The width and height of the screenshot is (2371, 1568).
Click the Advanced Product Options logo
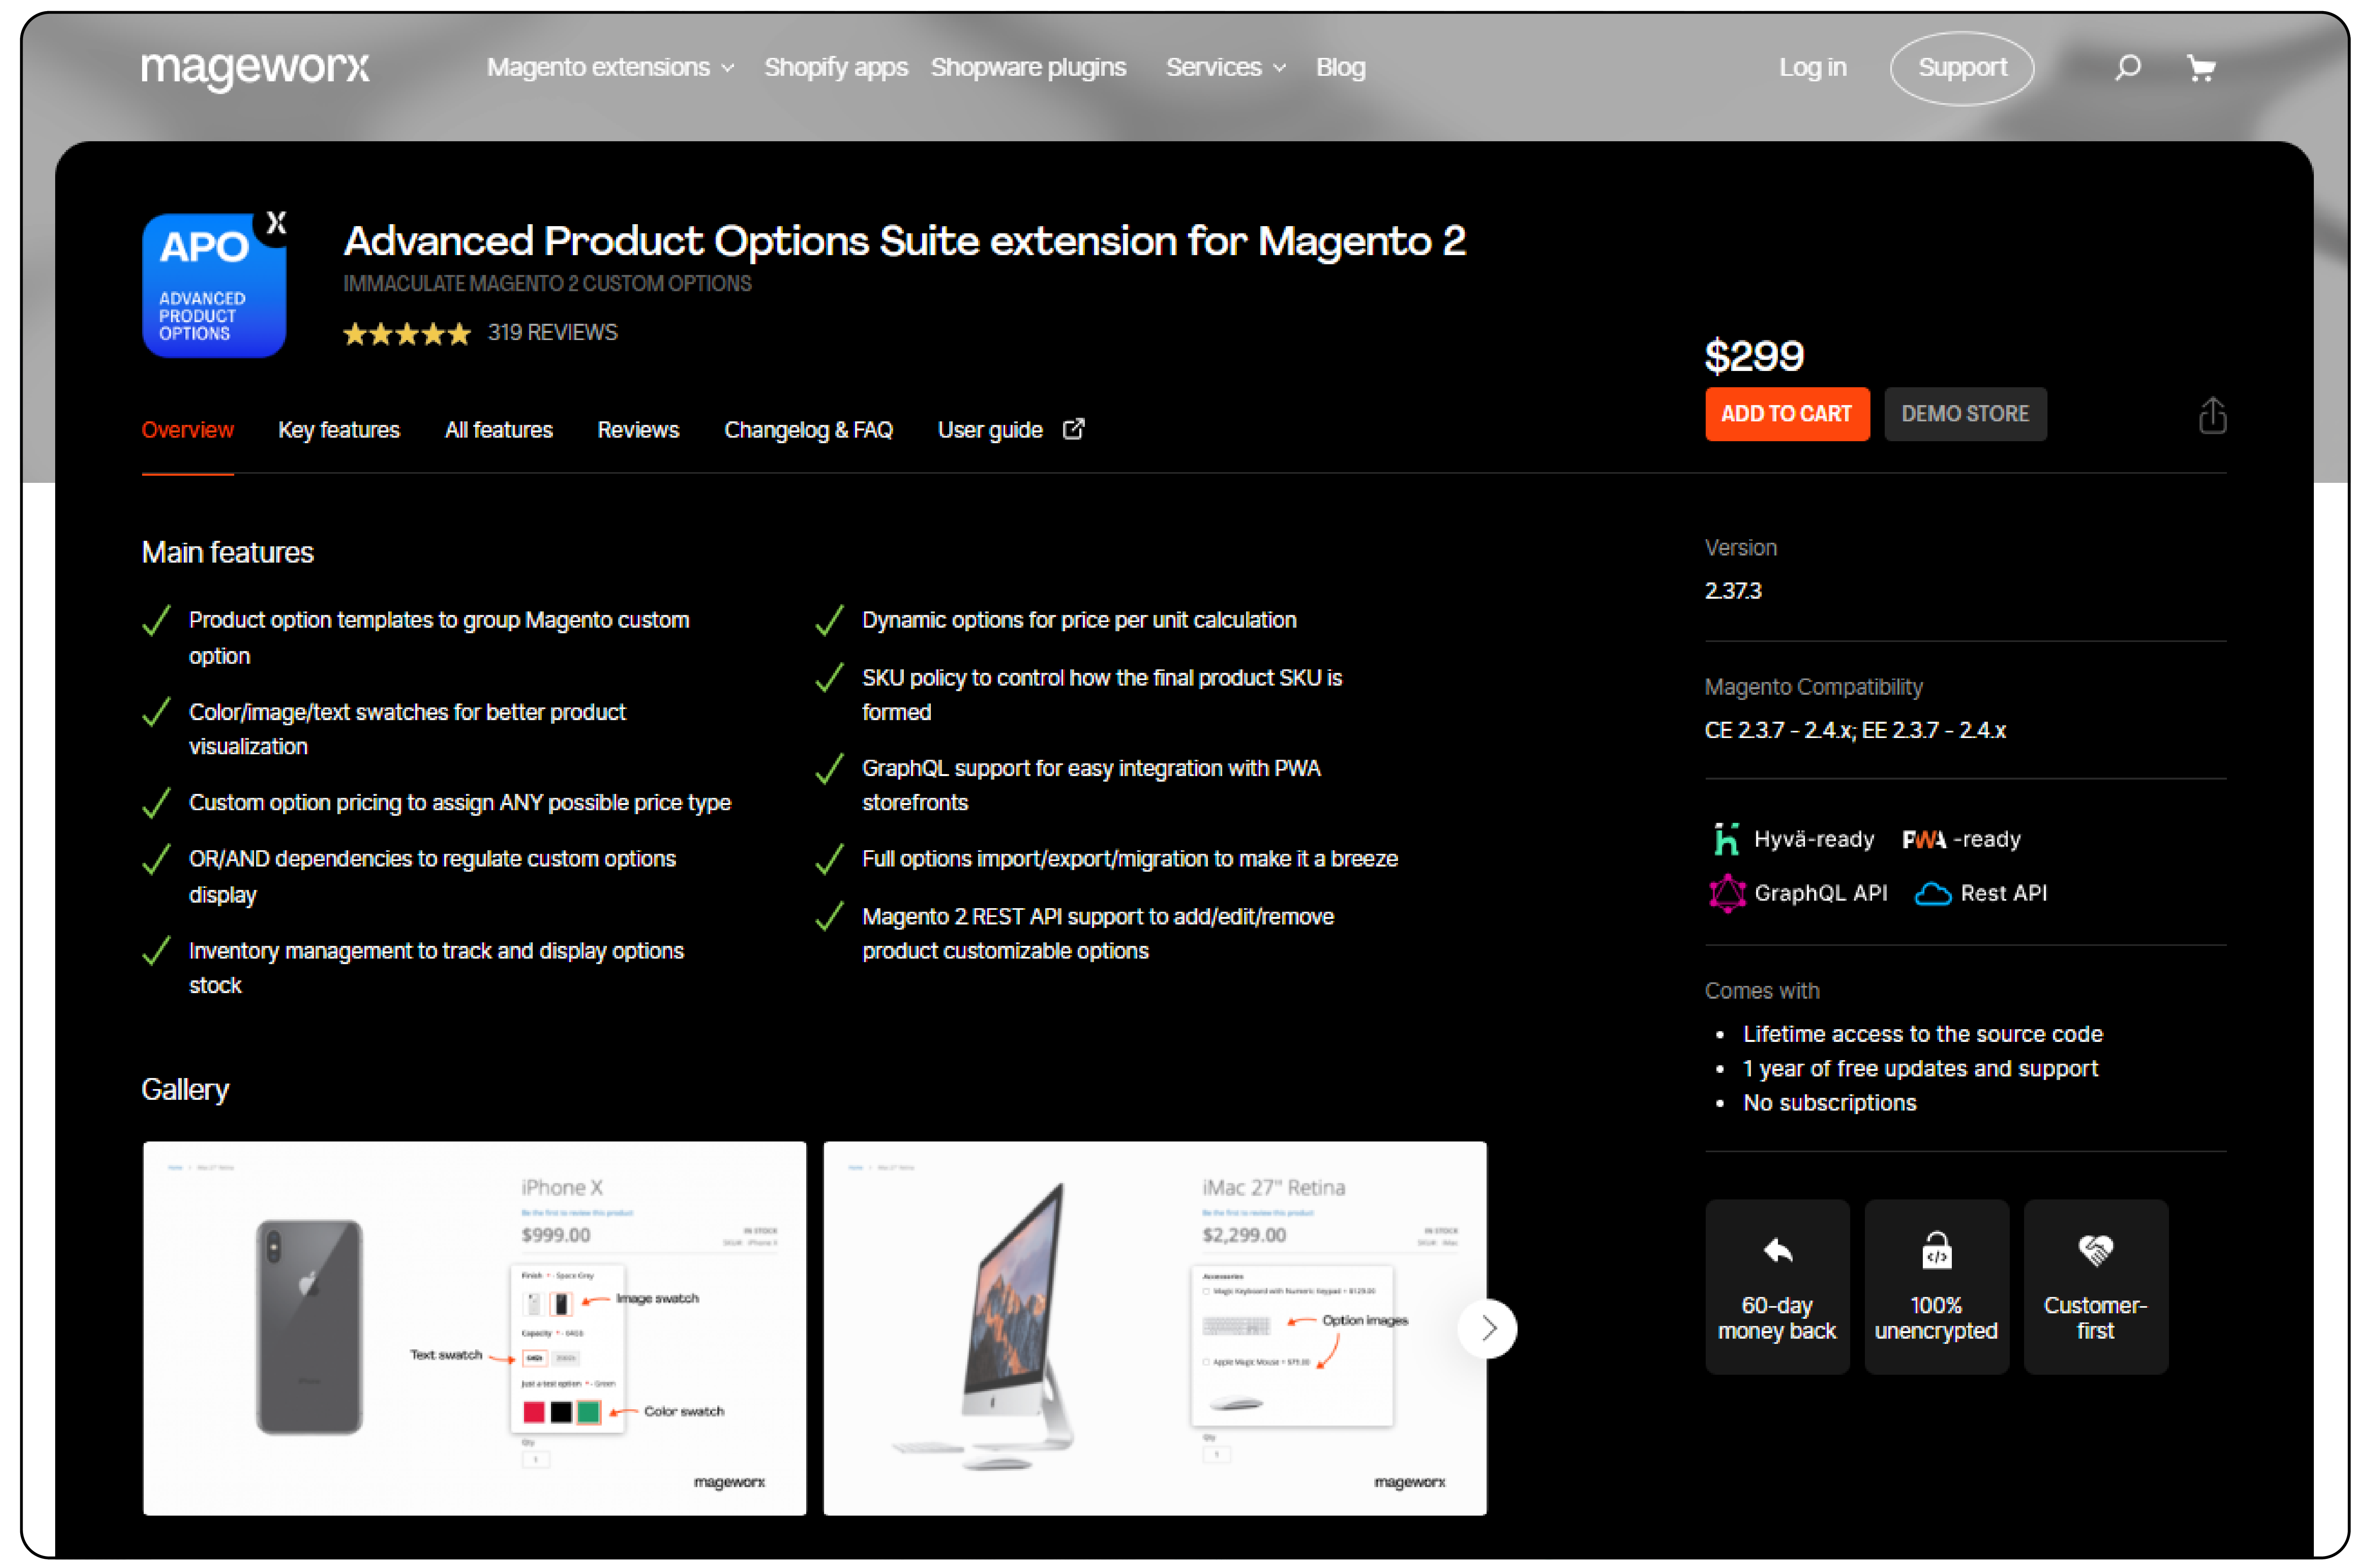[213, 285]
